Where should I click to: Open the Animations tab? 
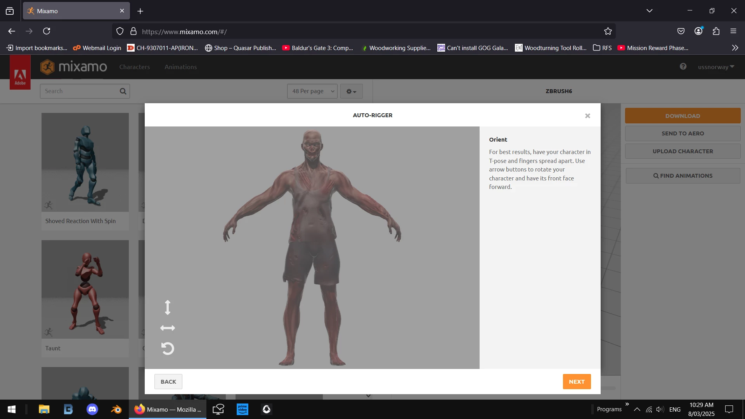click(180, 67)
